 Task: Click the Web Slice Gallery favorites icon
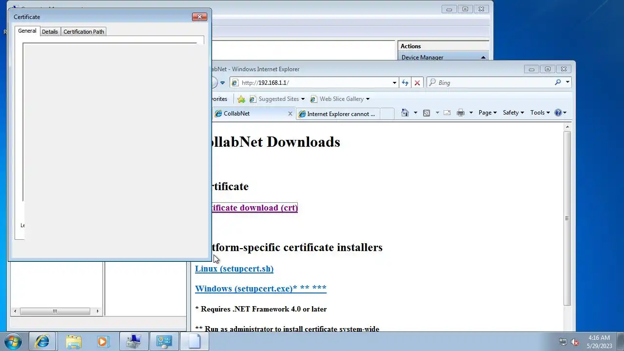pos(313,99)
